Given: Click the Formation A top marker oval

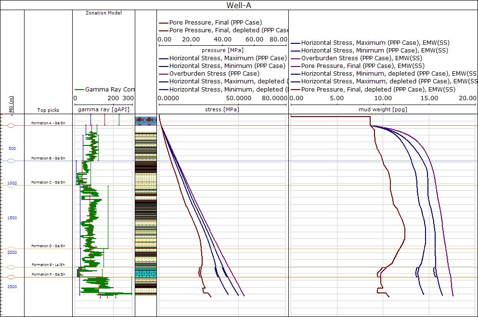Looking at the screenshot, I should click(x=12, y=126).
